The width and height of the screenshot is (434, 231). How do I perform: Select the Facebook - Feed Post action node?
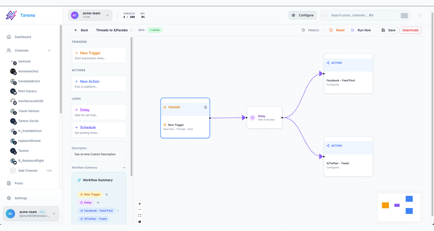click(349, 74)
